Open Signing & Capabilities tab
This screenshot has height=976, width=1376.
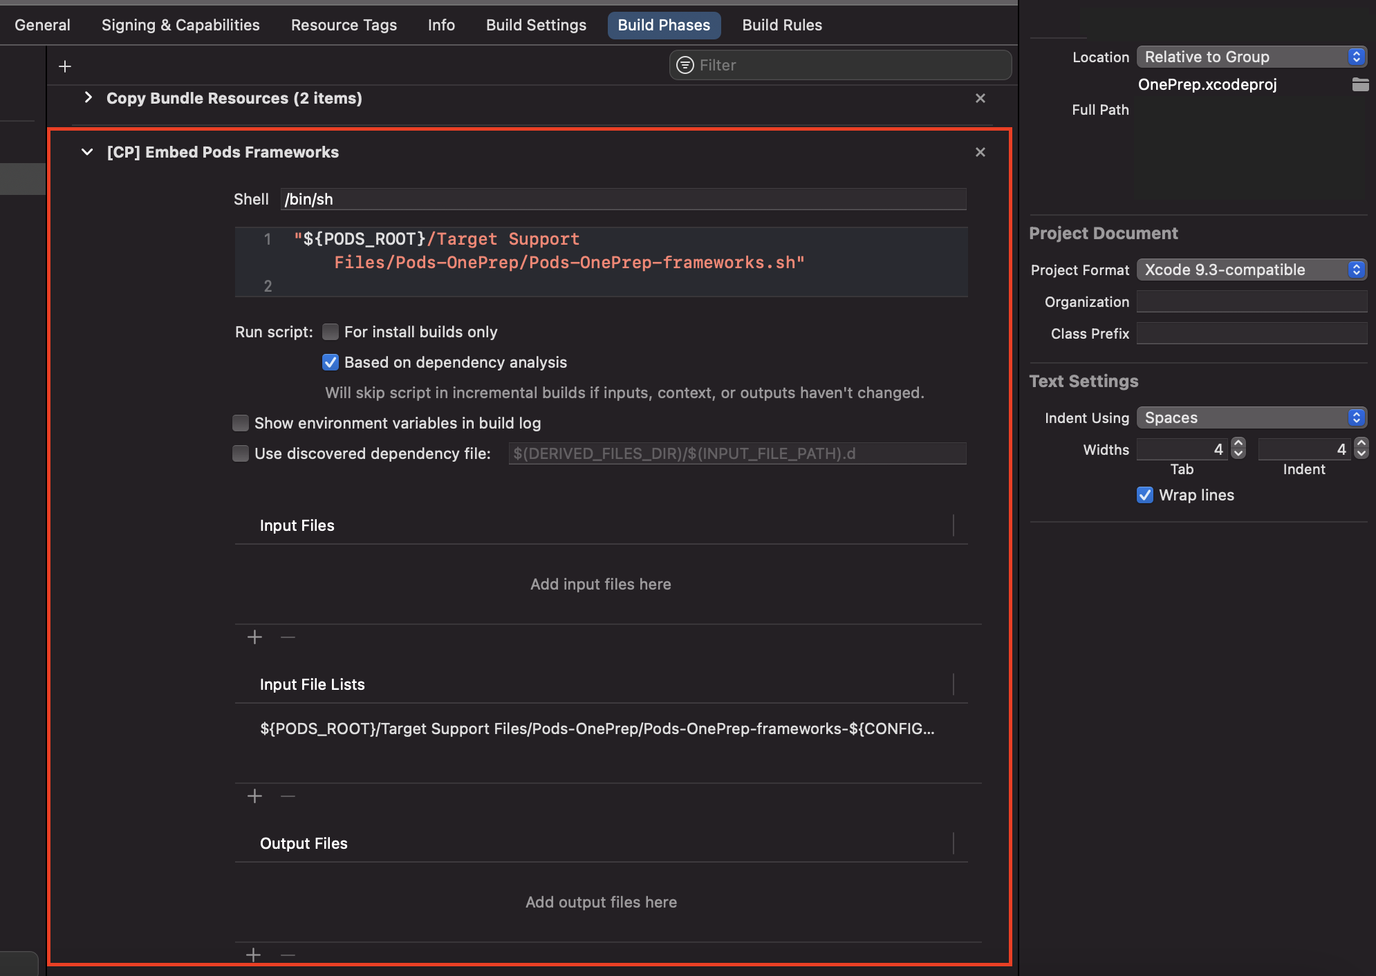click(180, 25)
